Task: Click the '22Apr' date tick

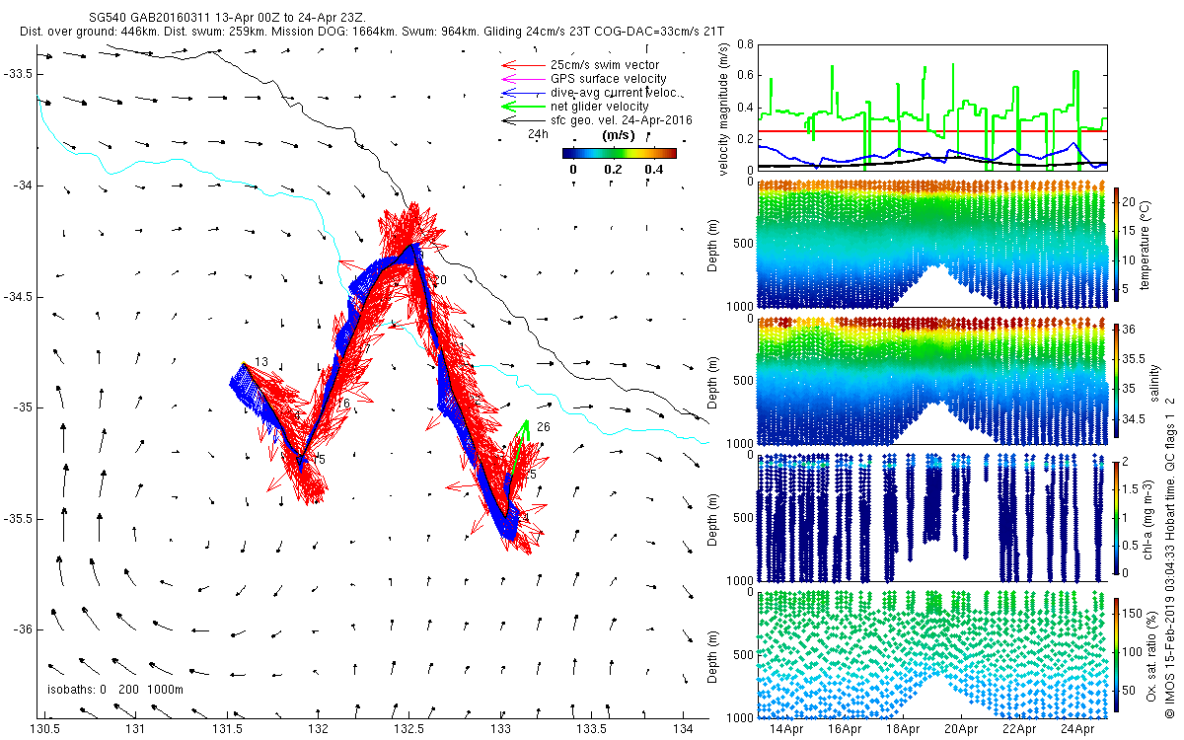Action: point(1018,729)
